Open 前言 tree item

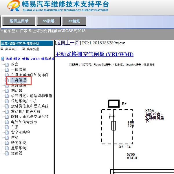coord(15,64)
